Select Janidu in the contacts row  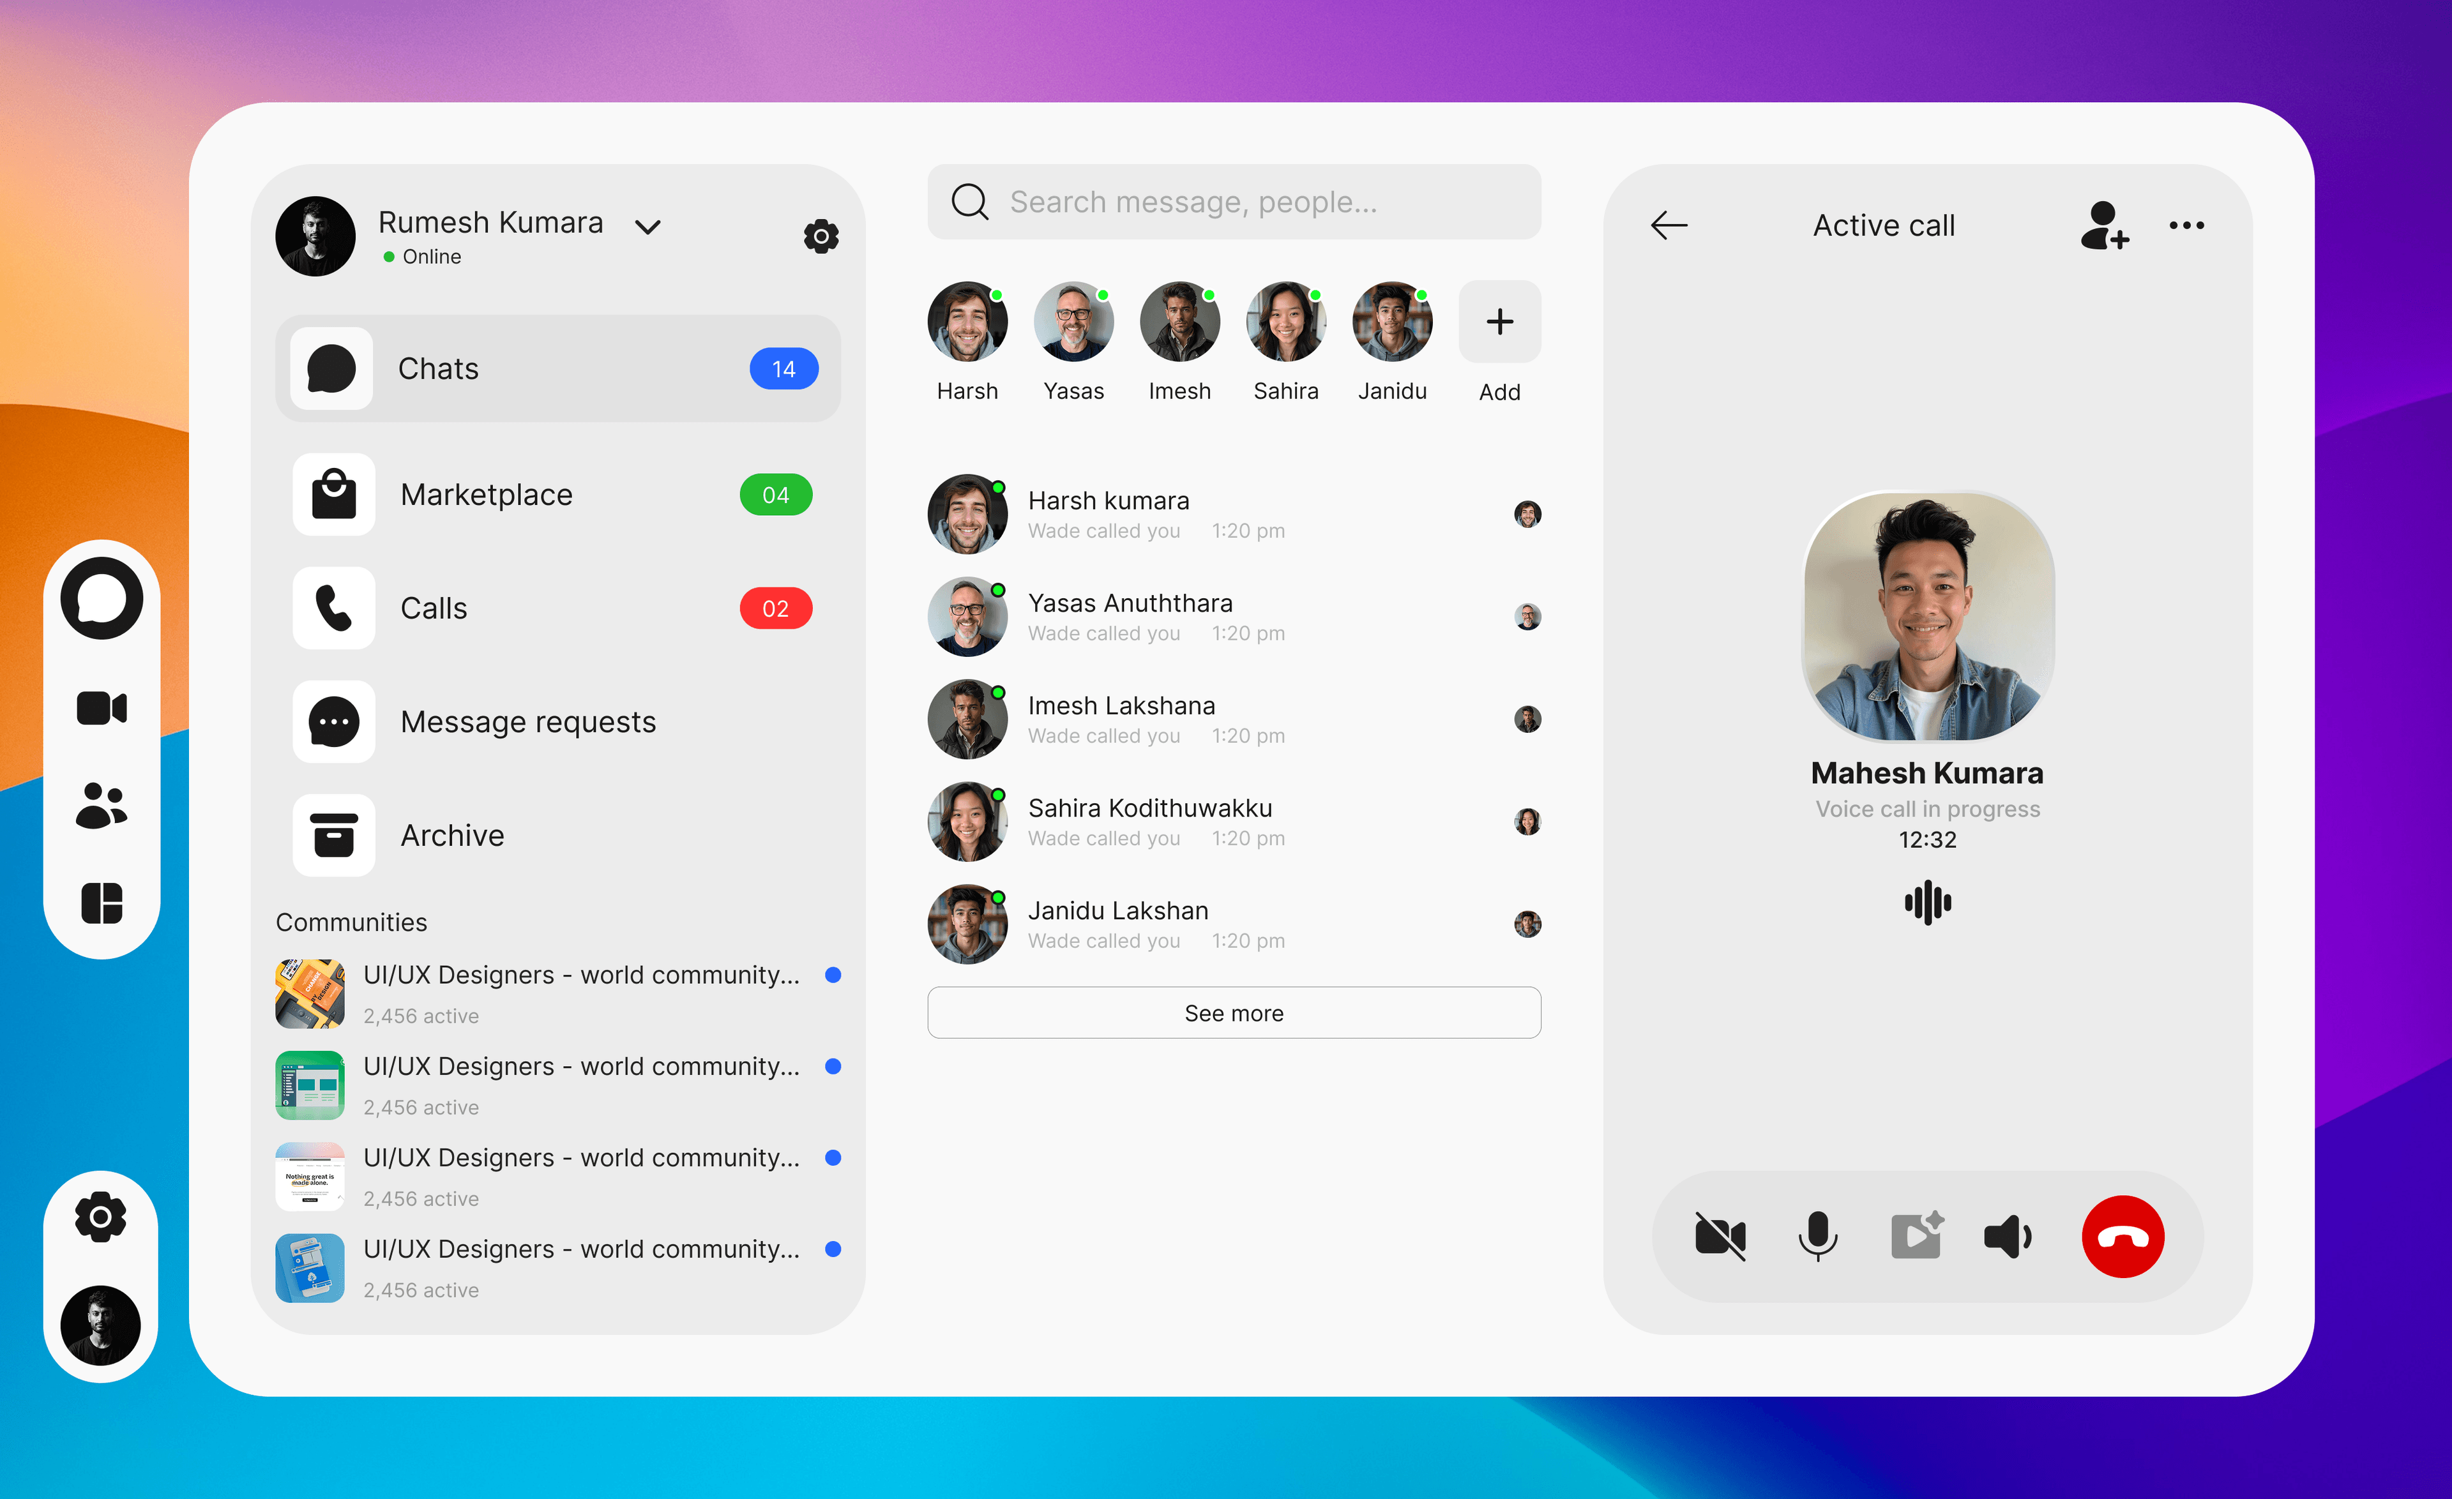pyautogui.click(x=1393, y=341)
